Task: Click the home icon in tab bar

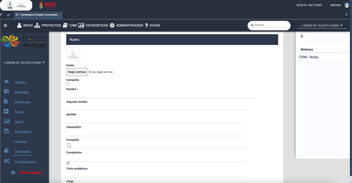Action: point(8,15)
